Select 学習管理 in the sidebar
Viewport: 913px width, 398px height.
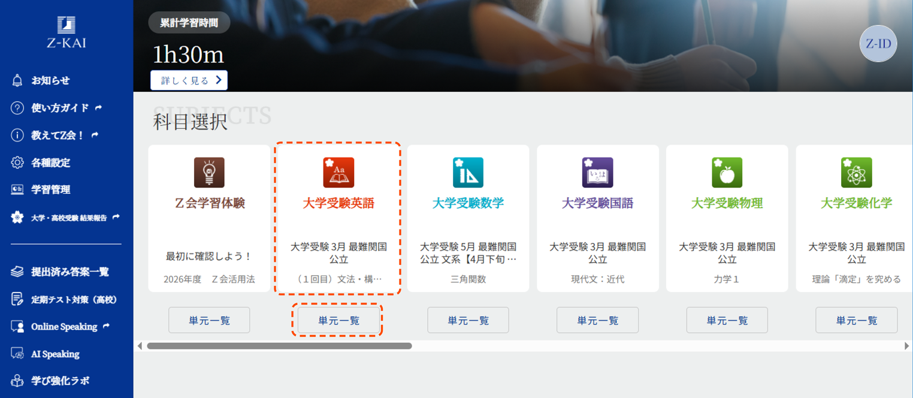50,189
